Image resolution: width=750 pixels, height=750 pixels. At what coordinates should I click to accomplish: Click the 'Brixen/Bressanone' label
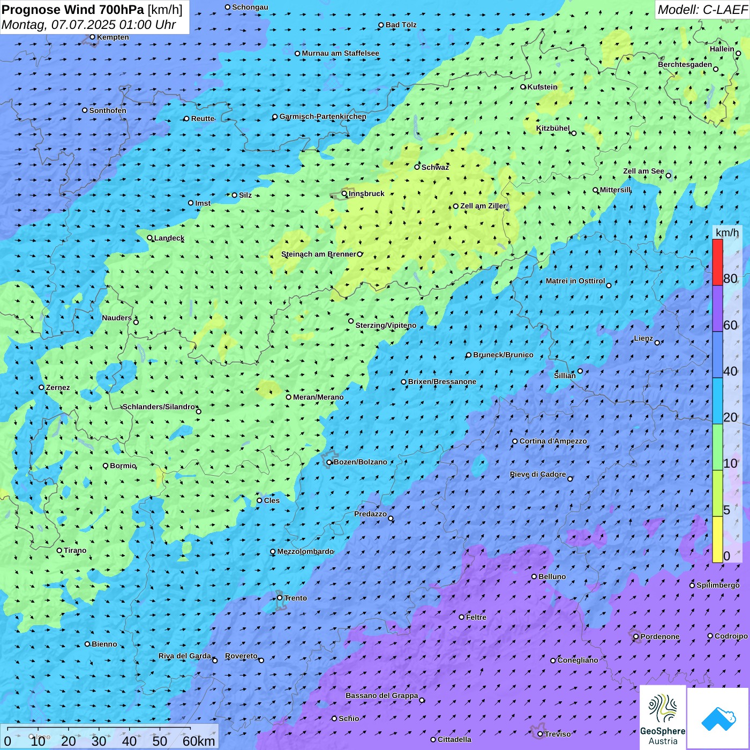[442, 381]
